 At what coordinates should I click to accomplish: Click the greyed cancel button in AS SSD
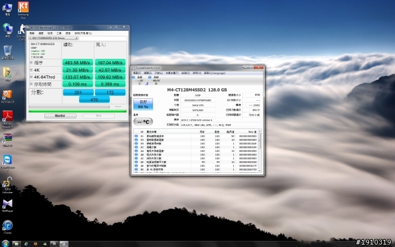[x=99, y=115]
